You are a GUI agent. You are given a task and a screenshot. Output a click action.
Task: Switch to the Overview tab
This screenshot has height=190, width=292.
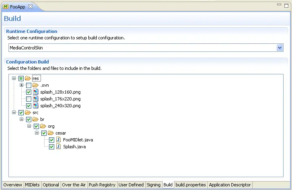tap(12, 185)
